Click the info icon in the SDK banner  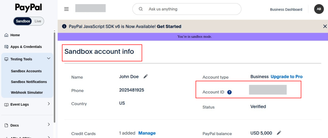(x=64, y=26)
